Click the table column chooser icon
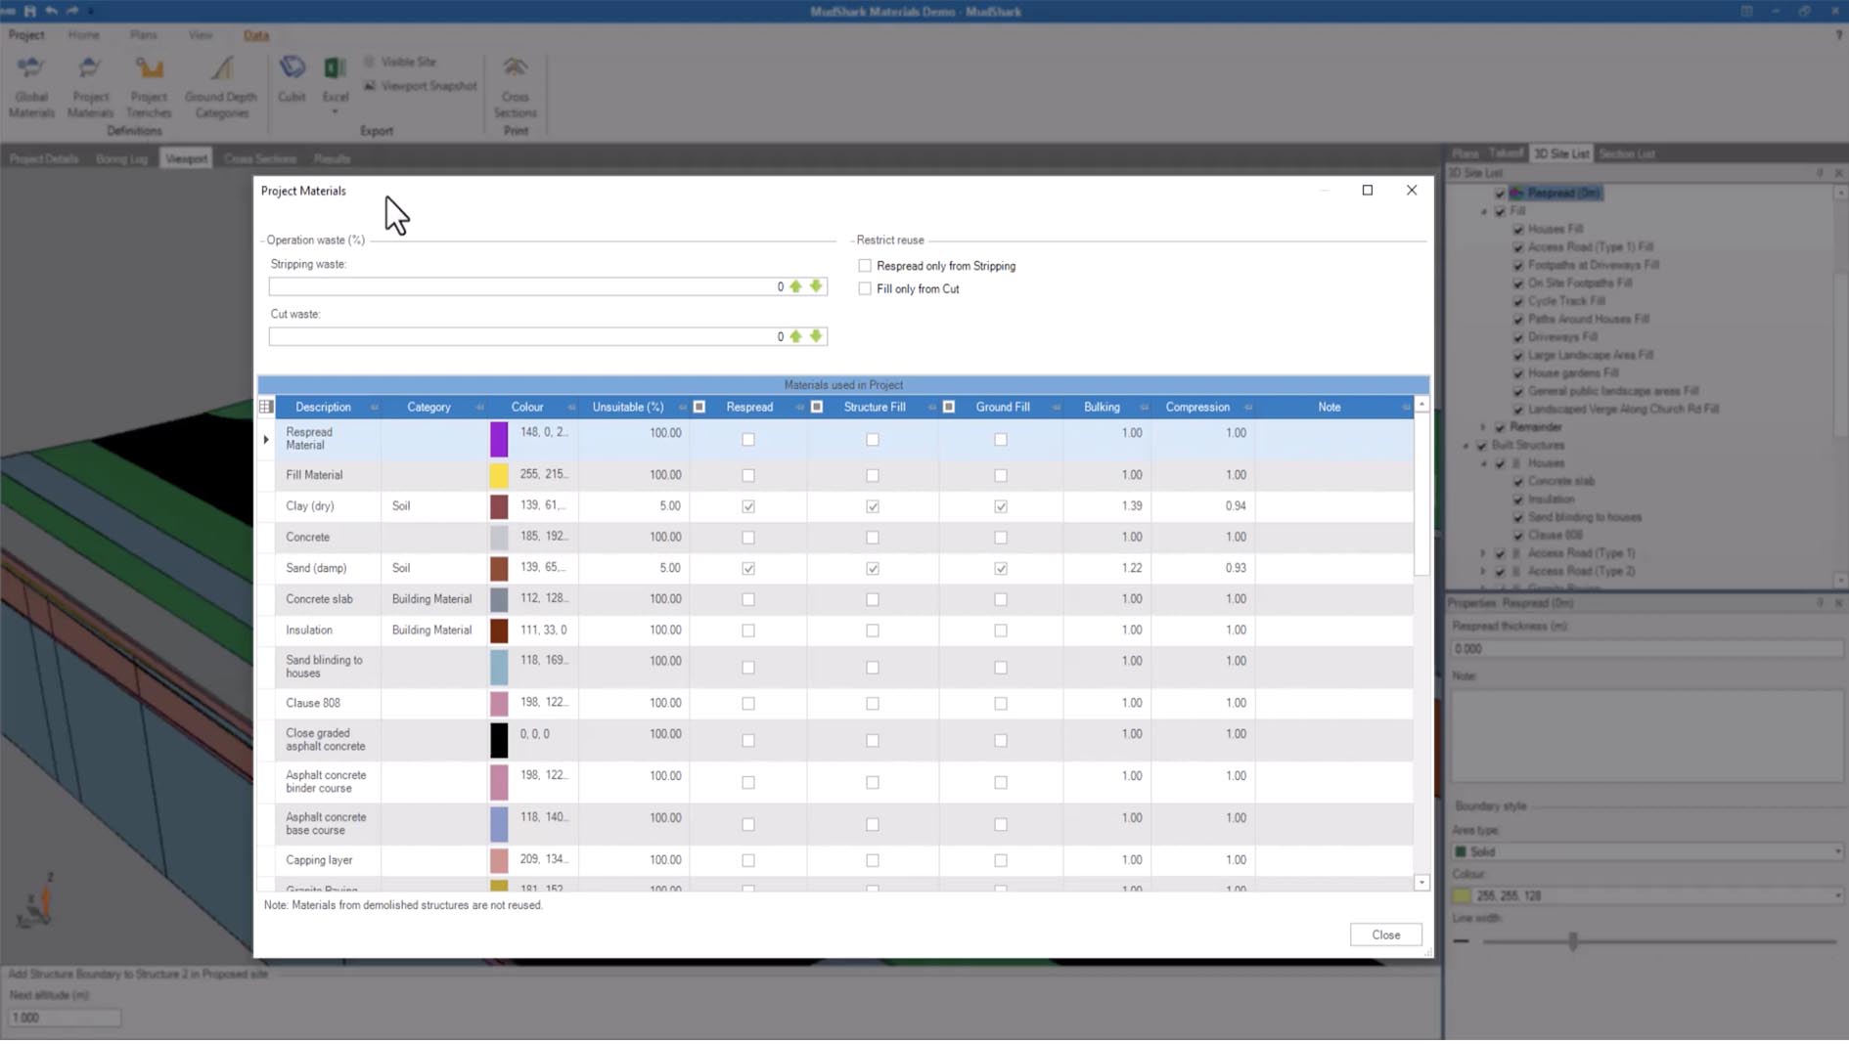 coord(266,407)
